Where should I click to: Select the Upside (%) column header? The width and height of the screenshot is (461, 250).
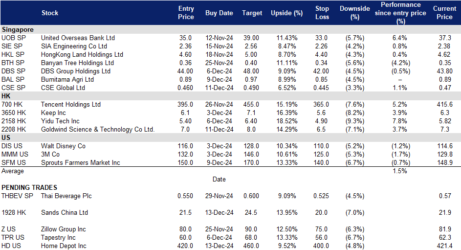(x=287, y=13)
